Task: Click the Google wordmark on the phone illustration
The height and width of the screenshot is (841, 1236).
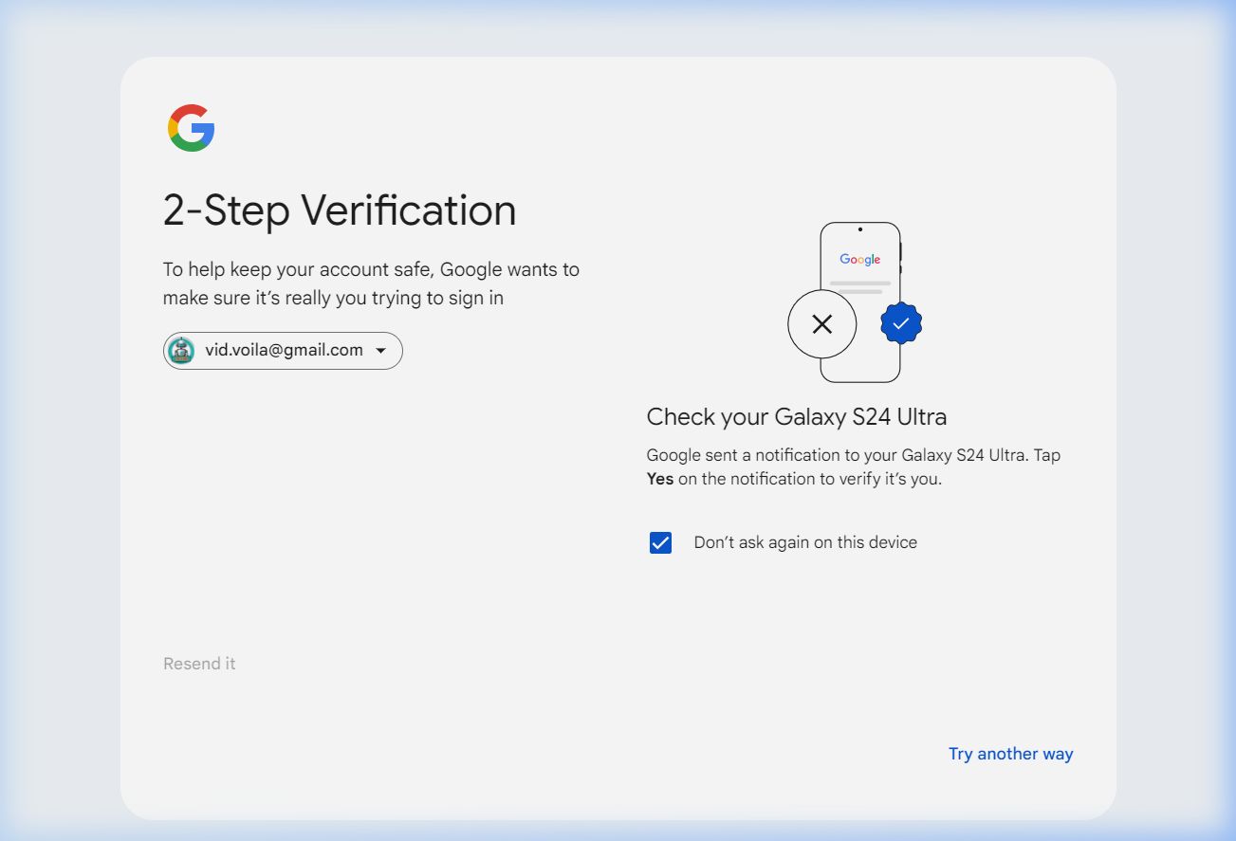Action: click(x=859, y=259)
